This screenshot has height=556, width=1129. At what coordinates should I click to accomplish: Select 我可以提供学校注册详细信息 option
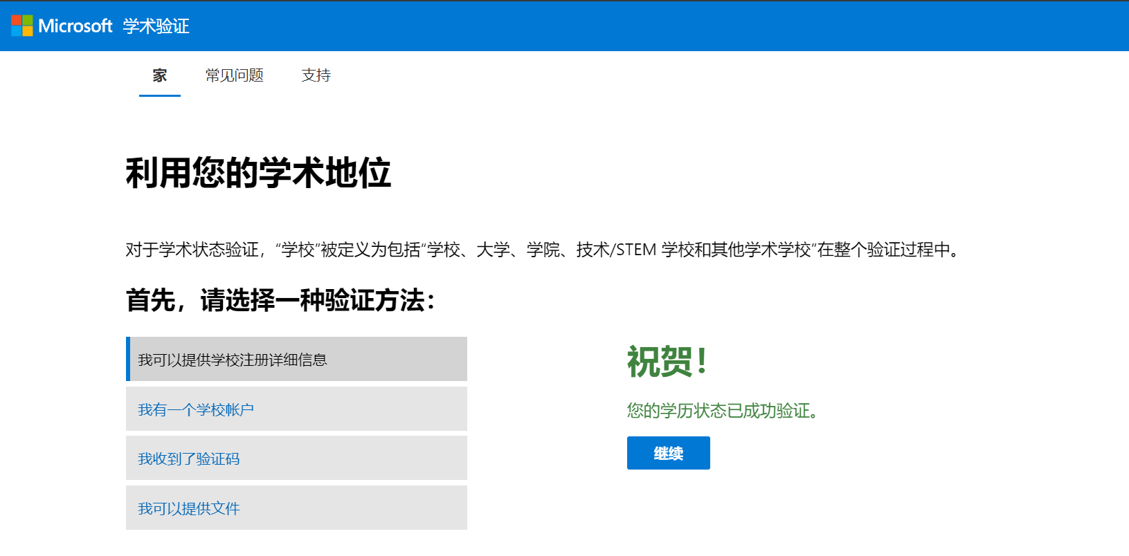coord(296,359)
